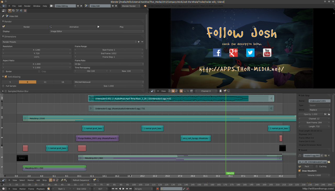Select the Scene properties tab icon
Image resolution: width=335 pixels, height=191 pixels.
point(17,11)
